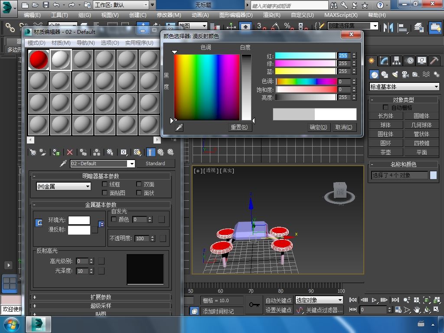Click the Mirror tool in main toolbar
Viewport: 444px width, 333px height.
[x=388, y=27]
